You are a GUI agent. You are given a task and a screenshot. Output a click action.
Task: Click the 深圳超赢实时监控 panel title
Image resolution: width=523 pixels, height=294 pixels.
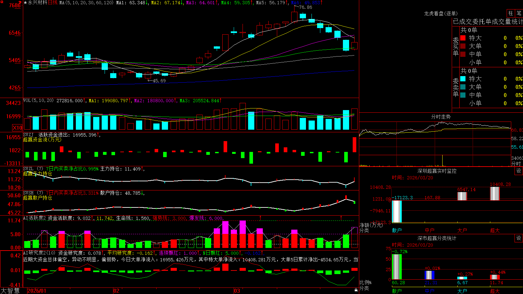tap(437, 171)
